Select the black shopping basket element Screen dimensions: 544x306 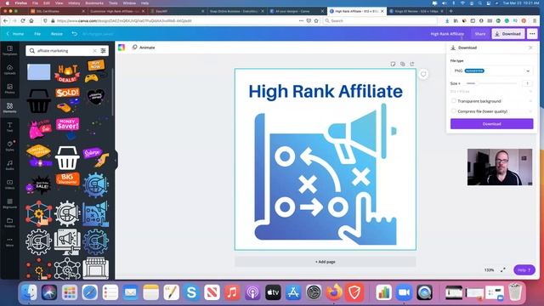point(38,101)
